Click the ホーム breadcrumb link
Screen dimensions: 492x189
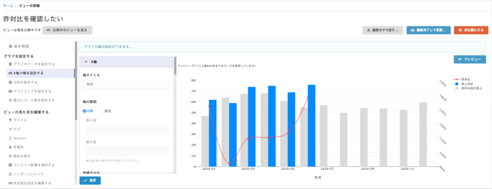coord(8,6)
